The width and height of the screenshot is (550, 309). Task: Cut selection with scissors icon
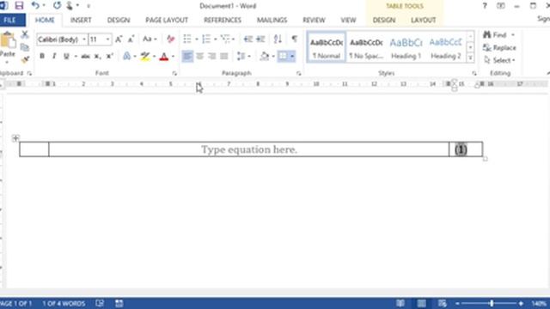point(25,34)
